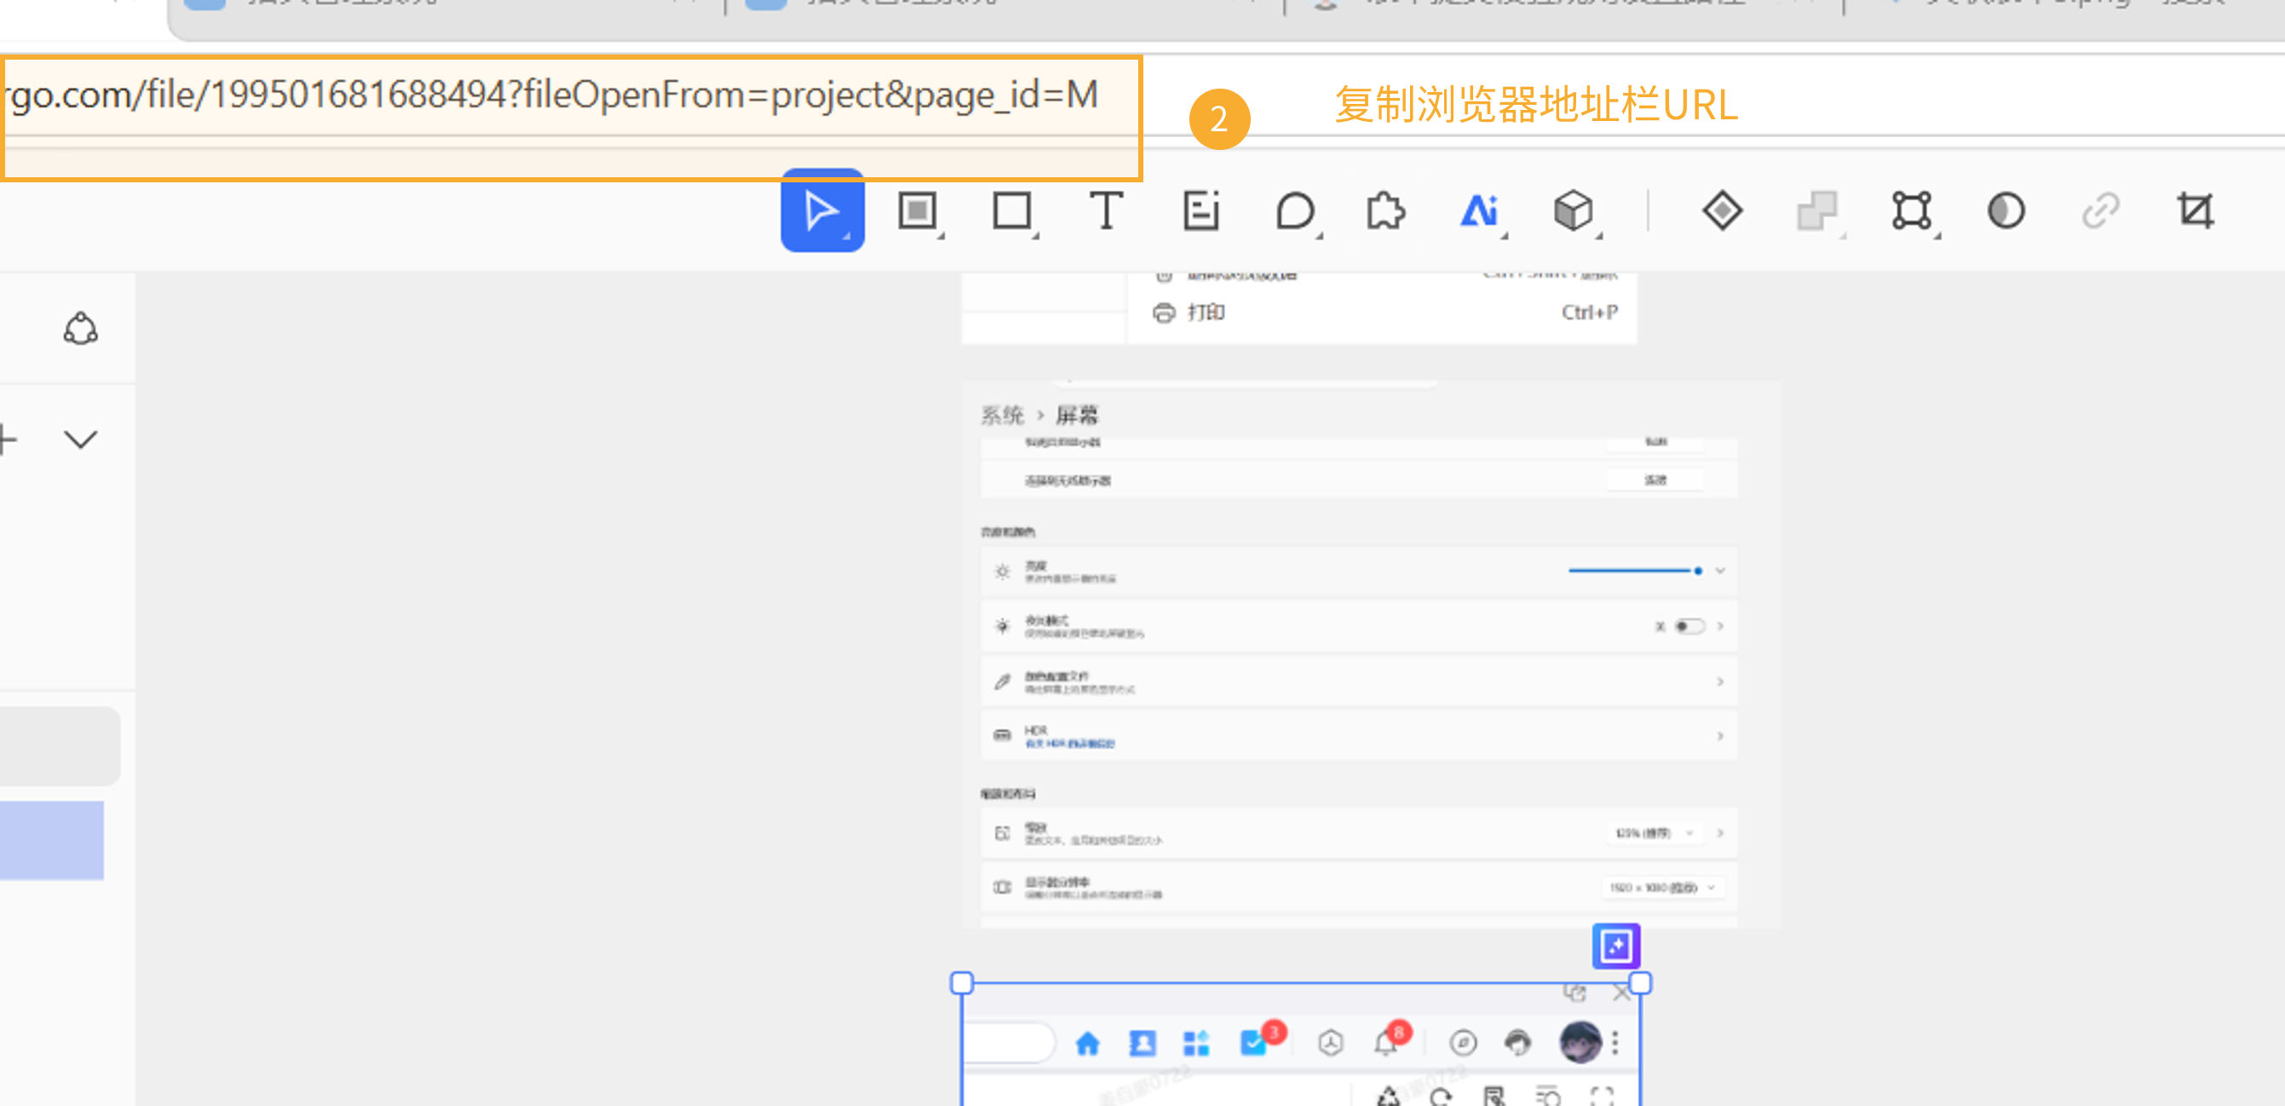Image resolution: width=2285 pixels, height=1106 pixels.
Task: Click the 屏幕 breadcrumb title
Action: pos(1076,414)
